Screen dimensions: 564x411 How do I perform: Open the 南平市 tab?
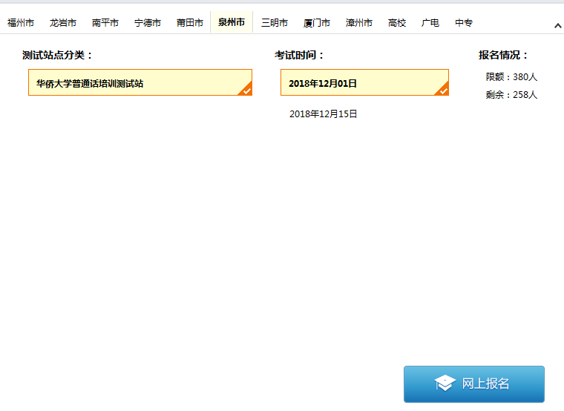[105, 23]
